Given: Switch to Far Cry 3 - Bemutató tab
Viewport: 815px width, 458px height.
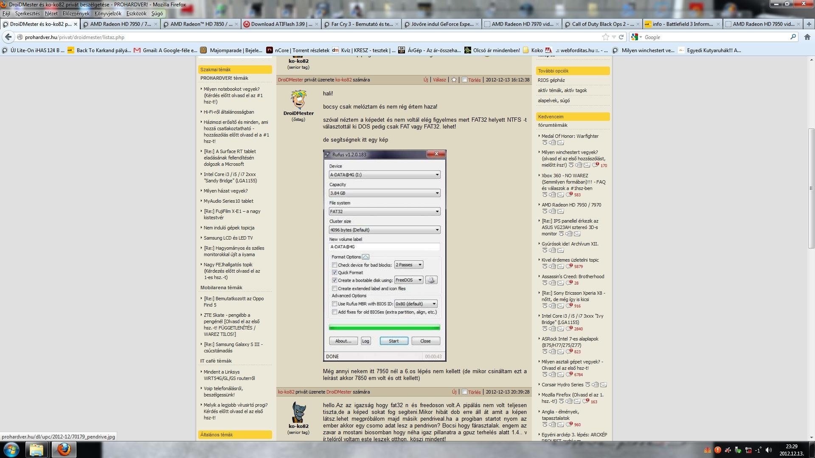Looking at the screenshot, I should click(361, 24).
